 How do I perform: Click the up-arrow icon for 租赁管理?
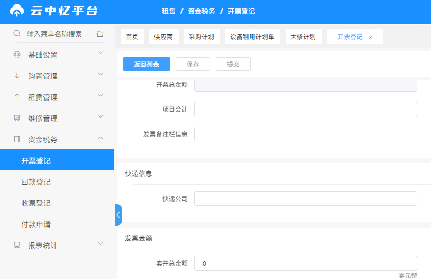click(17, 96)
